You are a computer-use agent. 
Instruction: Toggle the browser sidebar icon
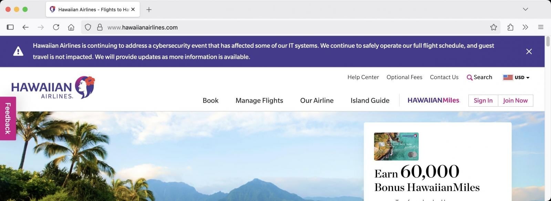coord(10,27)
